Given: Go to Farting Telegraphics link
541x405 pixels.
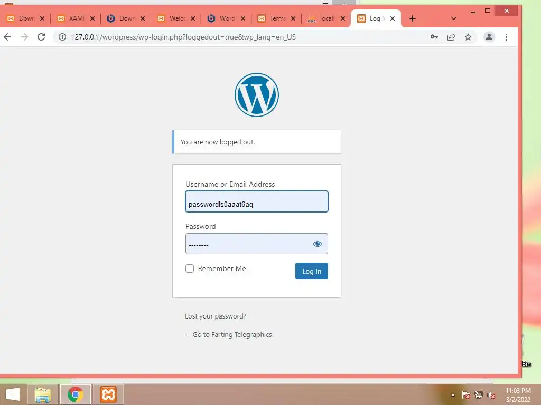Looking at the screenshot, I should click(x=228, y=335).
